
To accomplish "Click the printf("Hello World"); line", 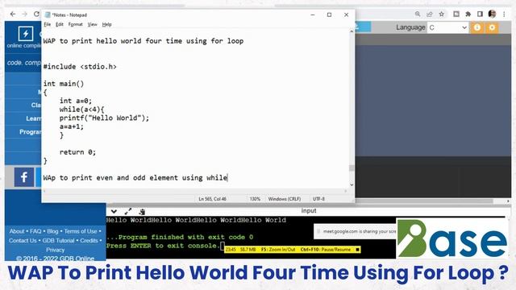I will tap(104, 118).
